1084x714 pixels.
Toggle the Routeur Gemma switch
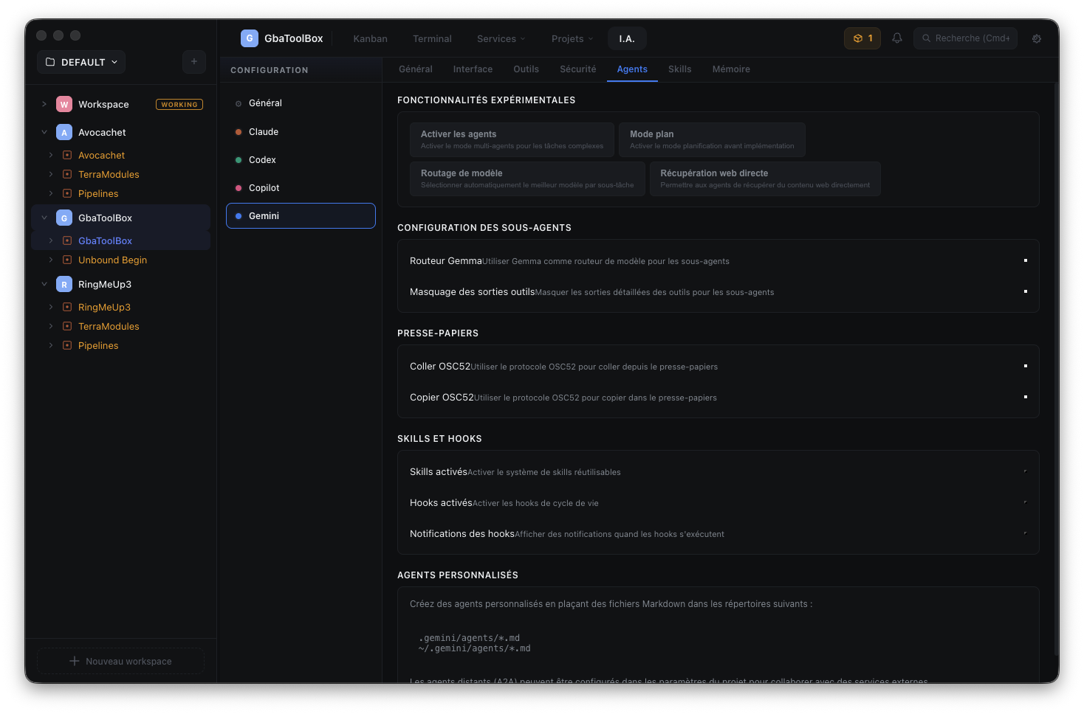tap(1025, 260)
